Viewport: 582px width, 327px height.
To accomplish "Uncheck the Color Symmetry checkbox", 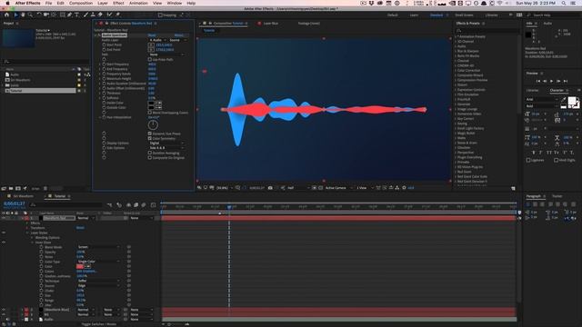I will (150, 138).
